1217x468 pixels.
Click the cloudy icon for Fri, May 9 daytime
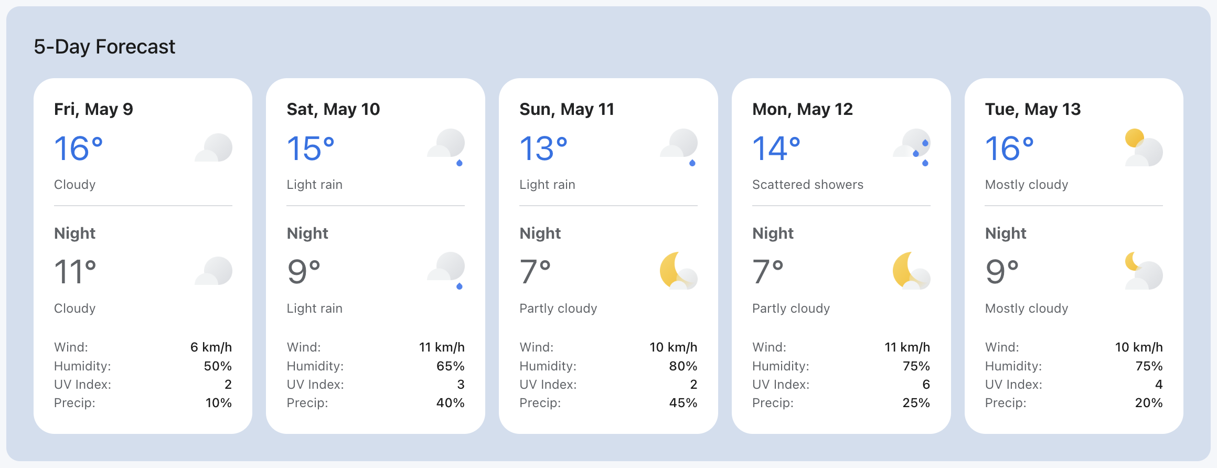[213, 147]
